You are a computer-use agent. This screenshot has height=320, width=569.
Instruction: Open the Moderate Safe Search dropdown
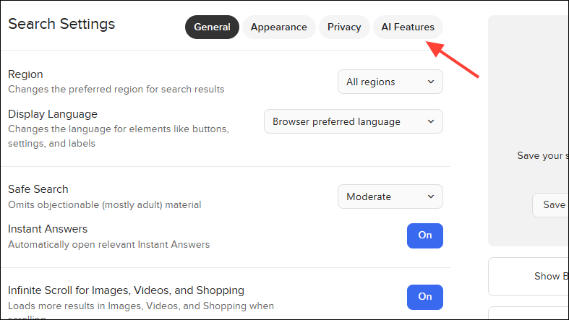tap(390, 196)
